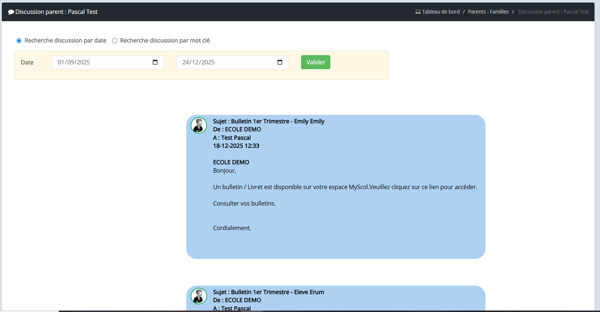Select the "Recherche discussion par date" radio button

19,41
